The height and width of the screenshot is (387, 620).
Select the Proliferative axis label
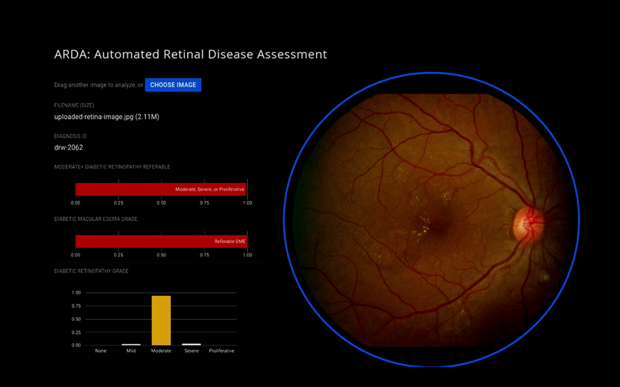pos(221,351)
